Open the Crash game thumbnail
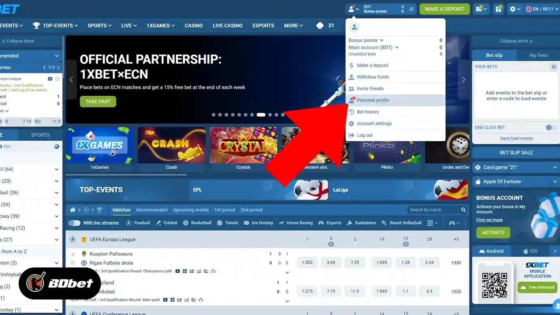The image size is (560, 315). click(171, 149)
